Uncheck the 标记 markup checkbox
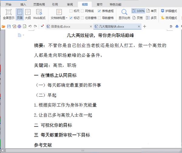The height and width of the screenshot is (153, 182). [x=71, y=18]
